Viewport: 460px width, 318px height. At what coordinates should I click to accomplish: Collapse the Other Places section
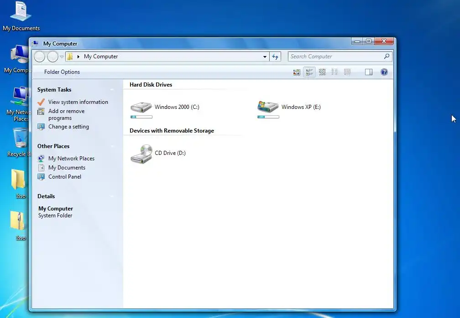(112, 146)
